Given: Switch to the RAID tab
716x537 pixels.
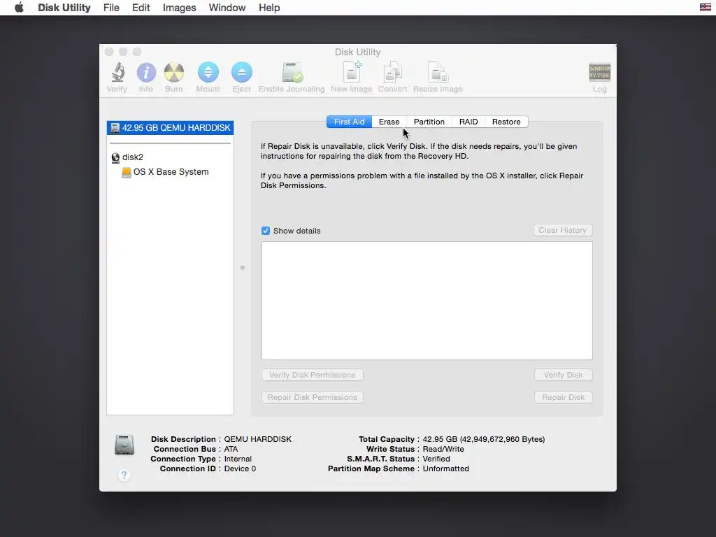Looking at the screenshot, I should 468,122.
